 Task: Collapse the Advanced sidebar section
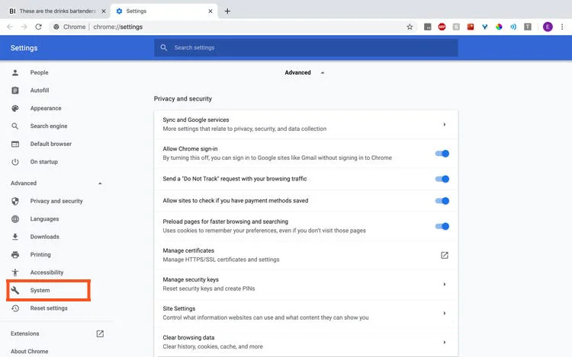(x=100, y=183)
